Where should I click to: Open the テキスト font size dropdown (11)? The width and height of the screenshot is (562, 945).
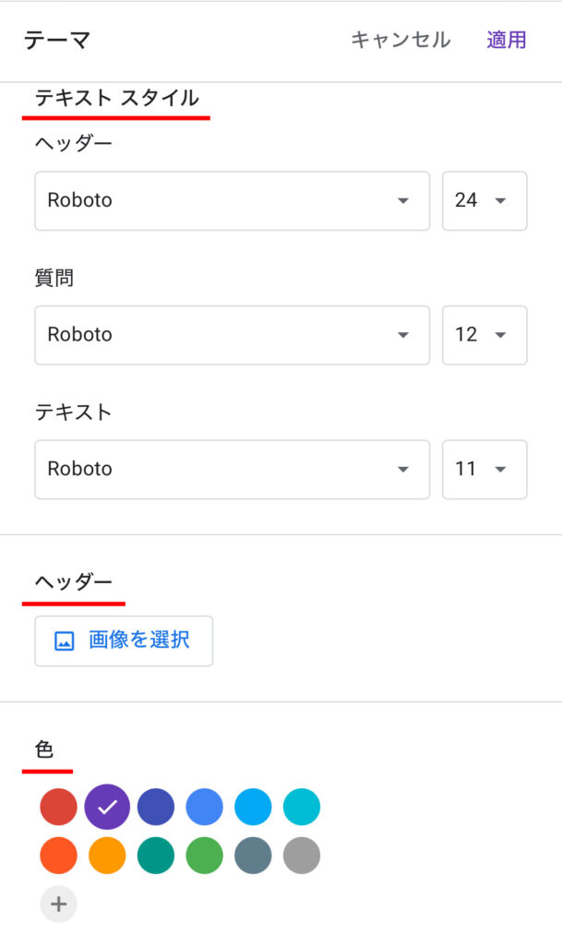(484, 469)
